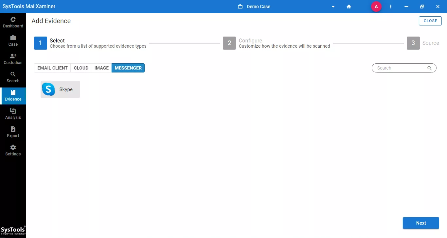The width and height of the screenshot is (447, 238).
Task: Open the user avatar 'A' menu
Action: click(376, 7)
